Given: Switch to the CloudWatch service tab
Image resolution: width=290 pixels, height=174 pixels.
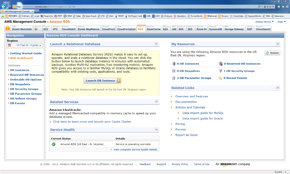Looking at the screenshot, I should click(x=68, y=28).
